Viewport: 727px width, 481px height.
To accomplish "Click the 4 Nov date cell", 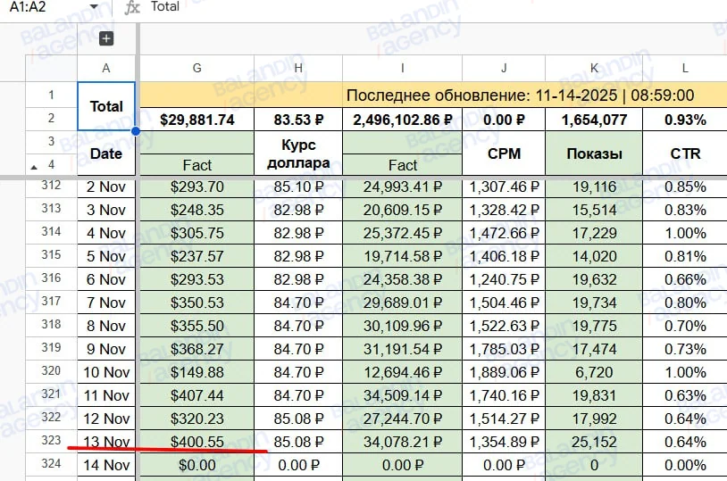I will point(106,233).
